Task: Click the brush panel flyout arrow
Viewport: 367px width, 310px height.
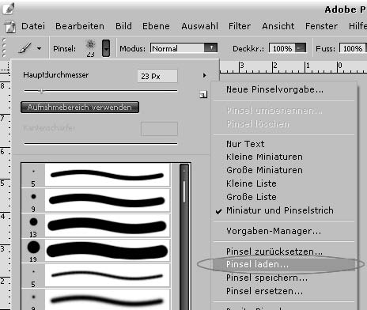Action: (204, 75)
